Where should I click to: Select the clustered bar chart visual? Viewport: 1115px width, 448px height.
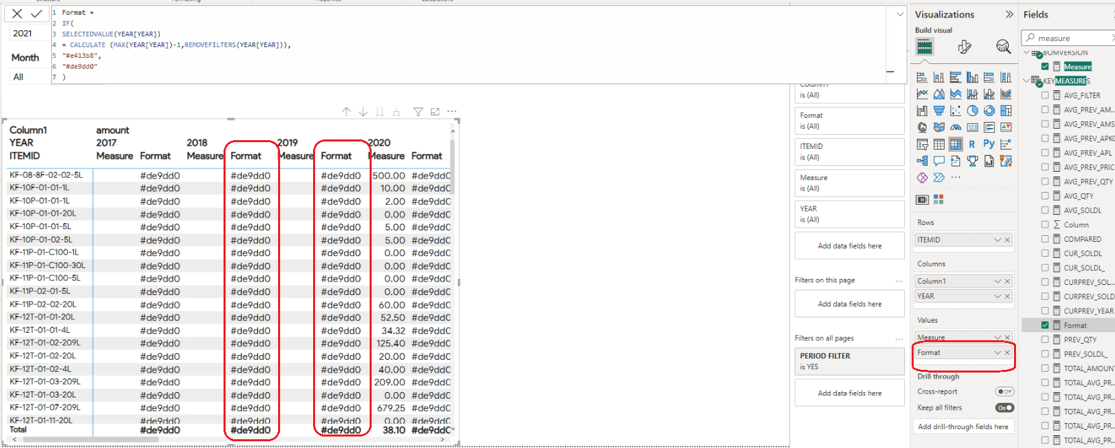coord(955,77)
